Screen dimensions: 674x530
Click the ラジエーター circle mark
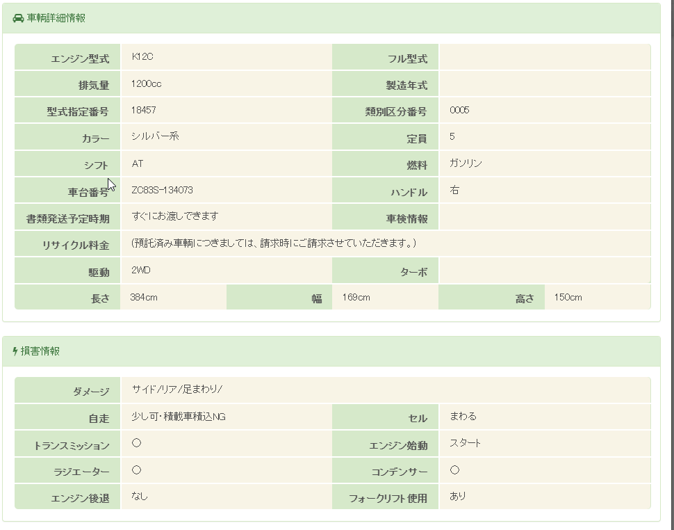tap(137, 470)
